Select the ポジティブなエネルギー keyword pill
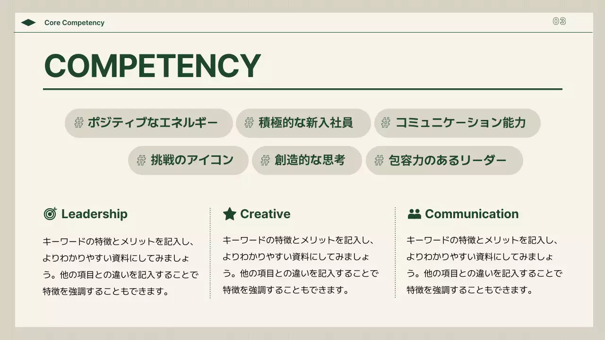This screenshot has height=340, width=605. pyautogui.click(x=149, y=123)
